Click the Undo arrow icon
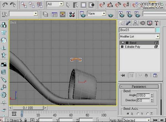The image size is (166, 122). tap(5, 5)
